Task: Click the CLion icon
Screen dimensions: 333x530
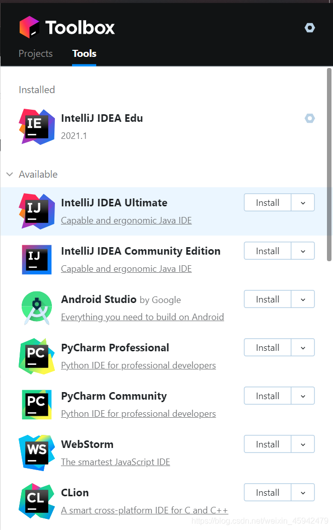Action: pos(37,501)
